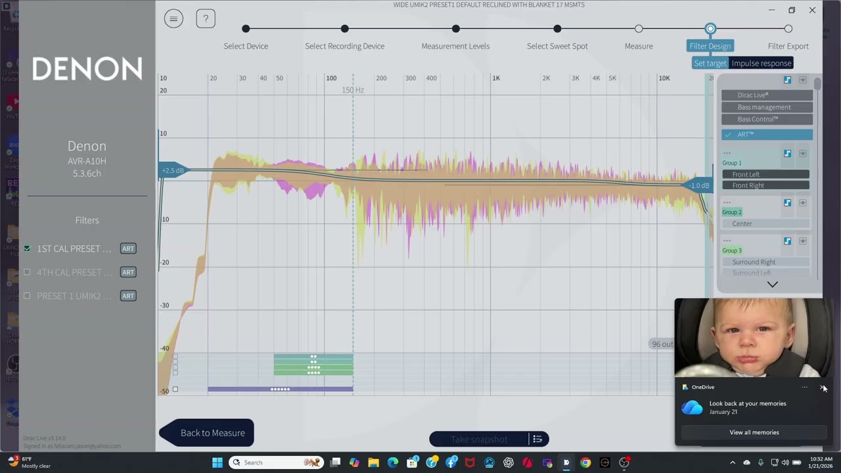Image resolution: width=841 pixels, height=473 pixels.
Task: Go to the Measure step
Action: click(x=639, y=29)
